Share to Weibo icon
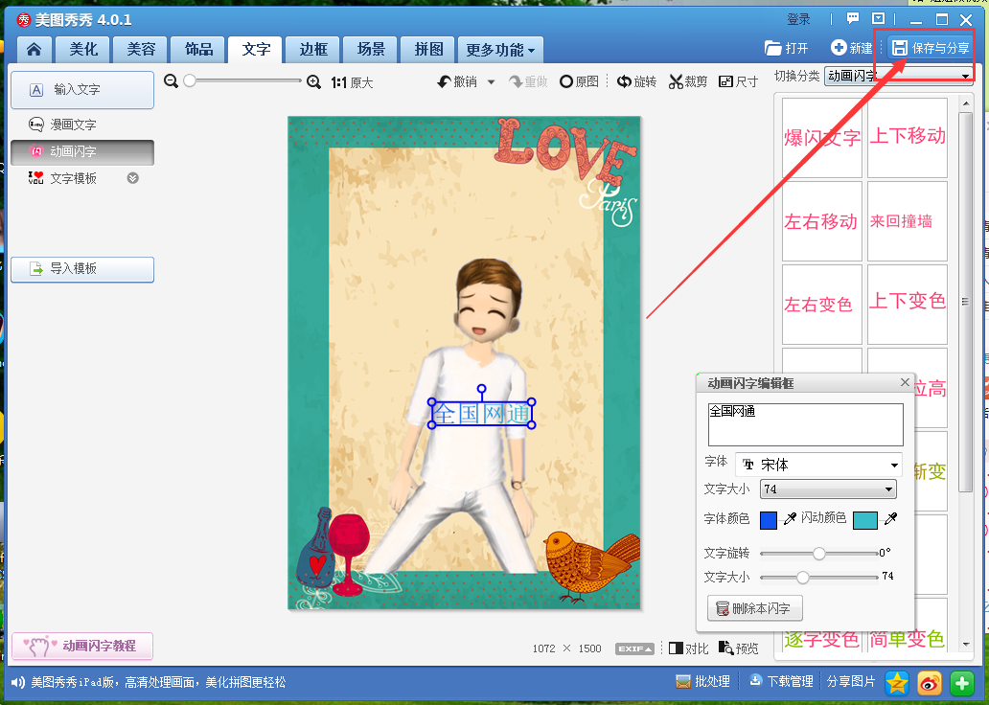The height and width of the screenshot is (705, 989). (x=929, y=683)
